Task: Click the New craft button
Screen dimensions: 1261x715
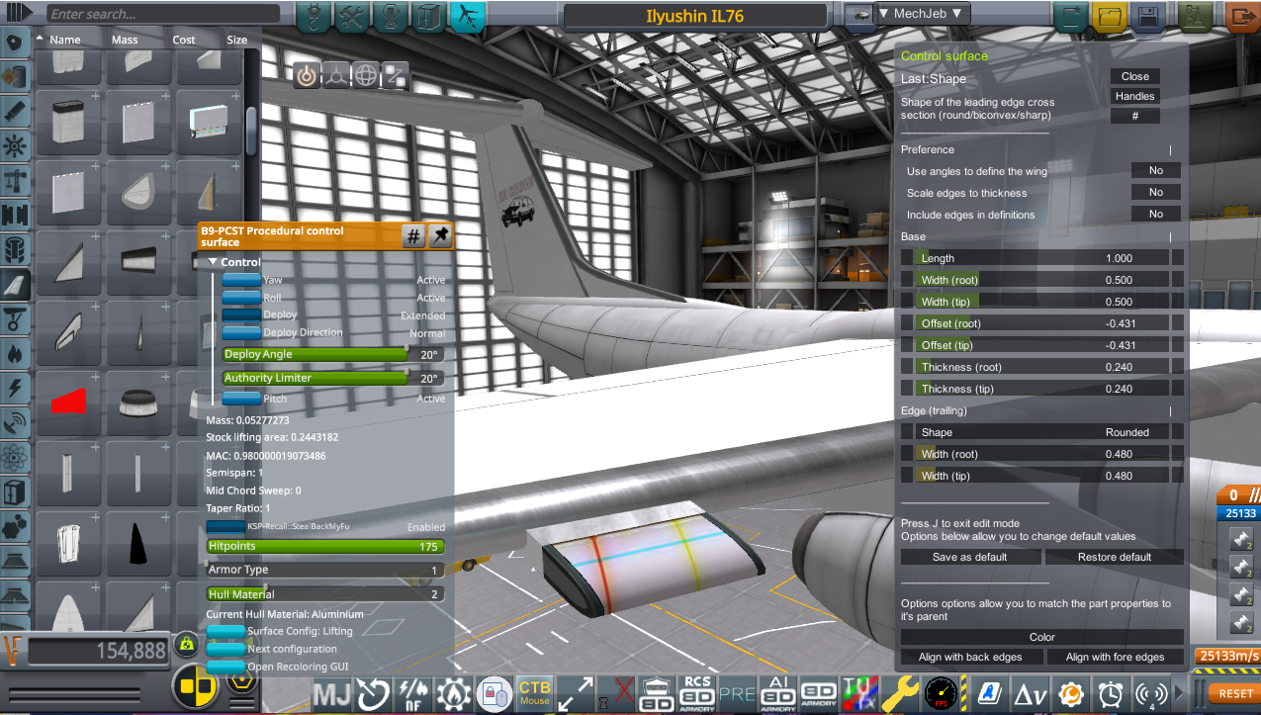Action: click(1070, 16)
